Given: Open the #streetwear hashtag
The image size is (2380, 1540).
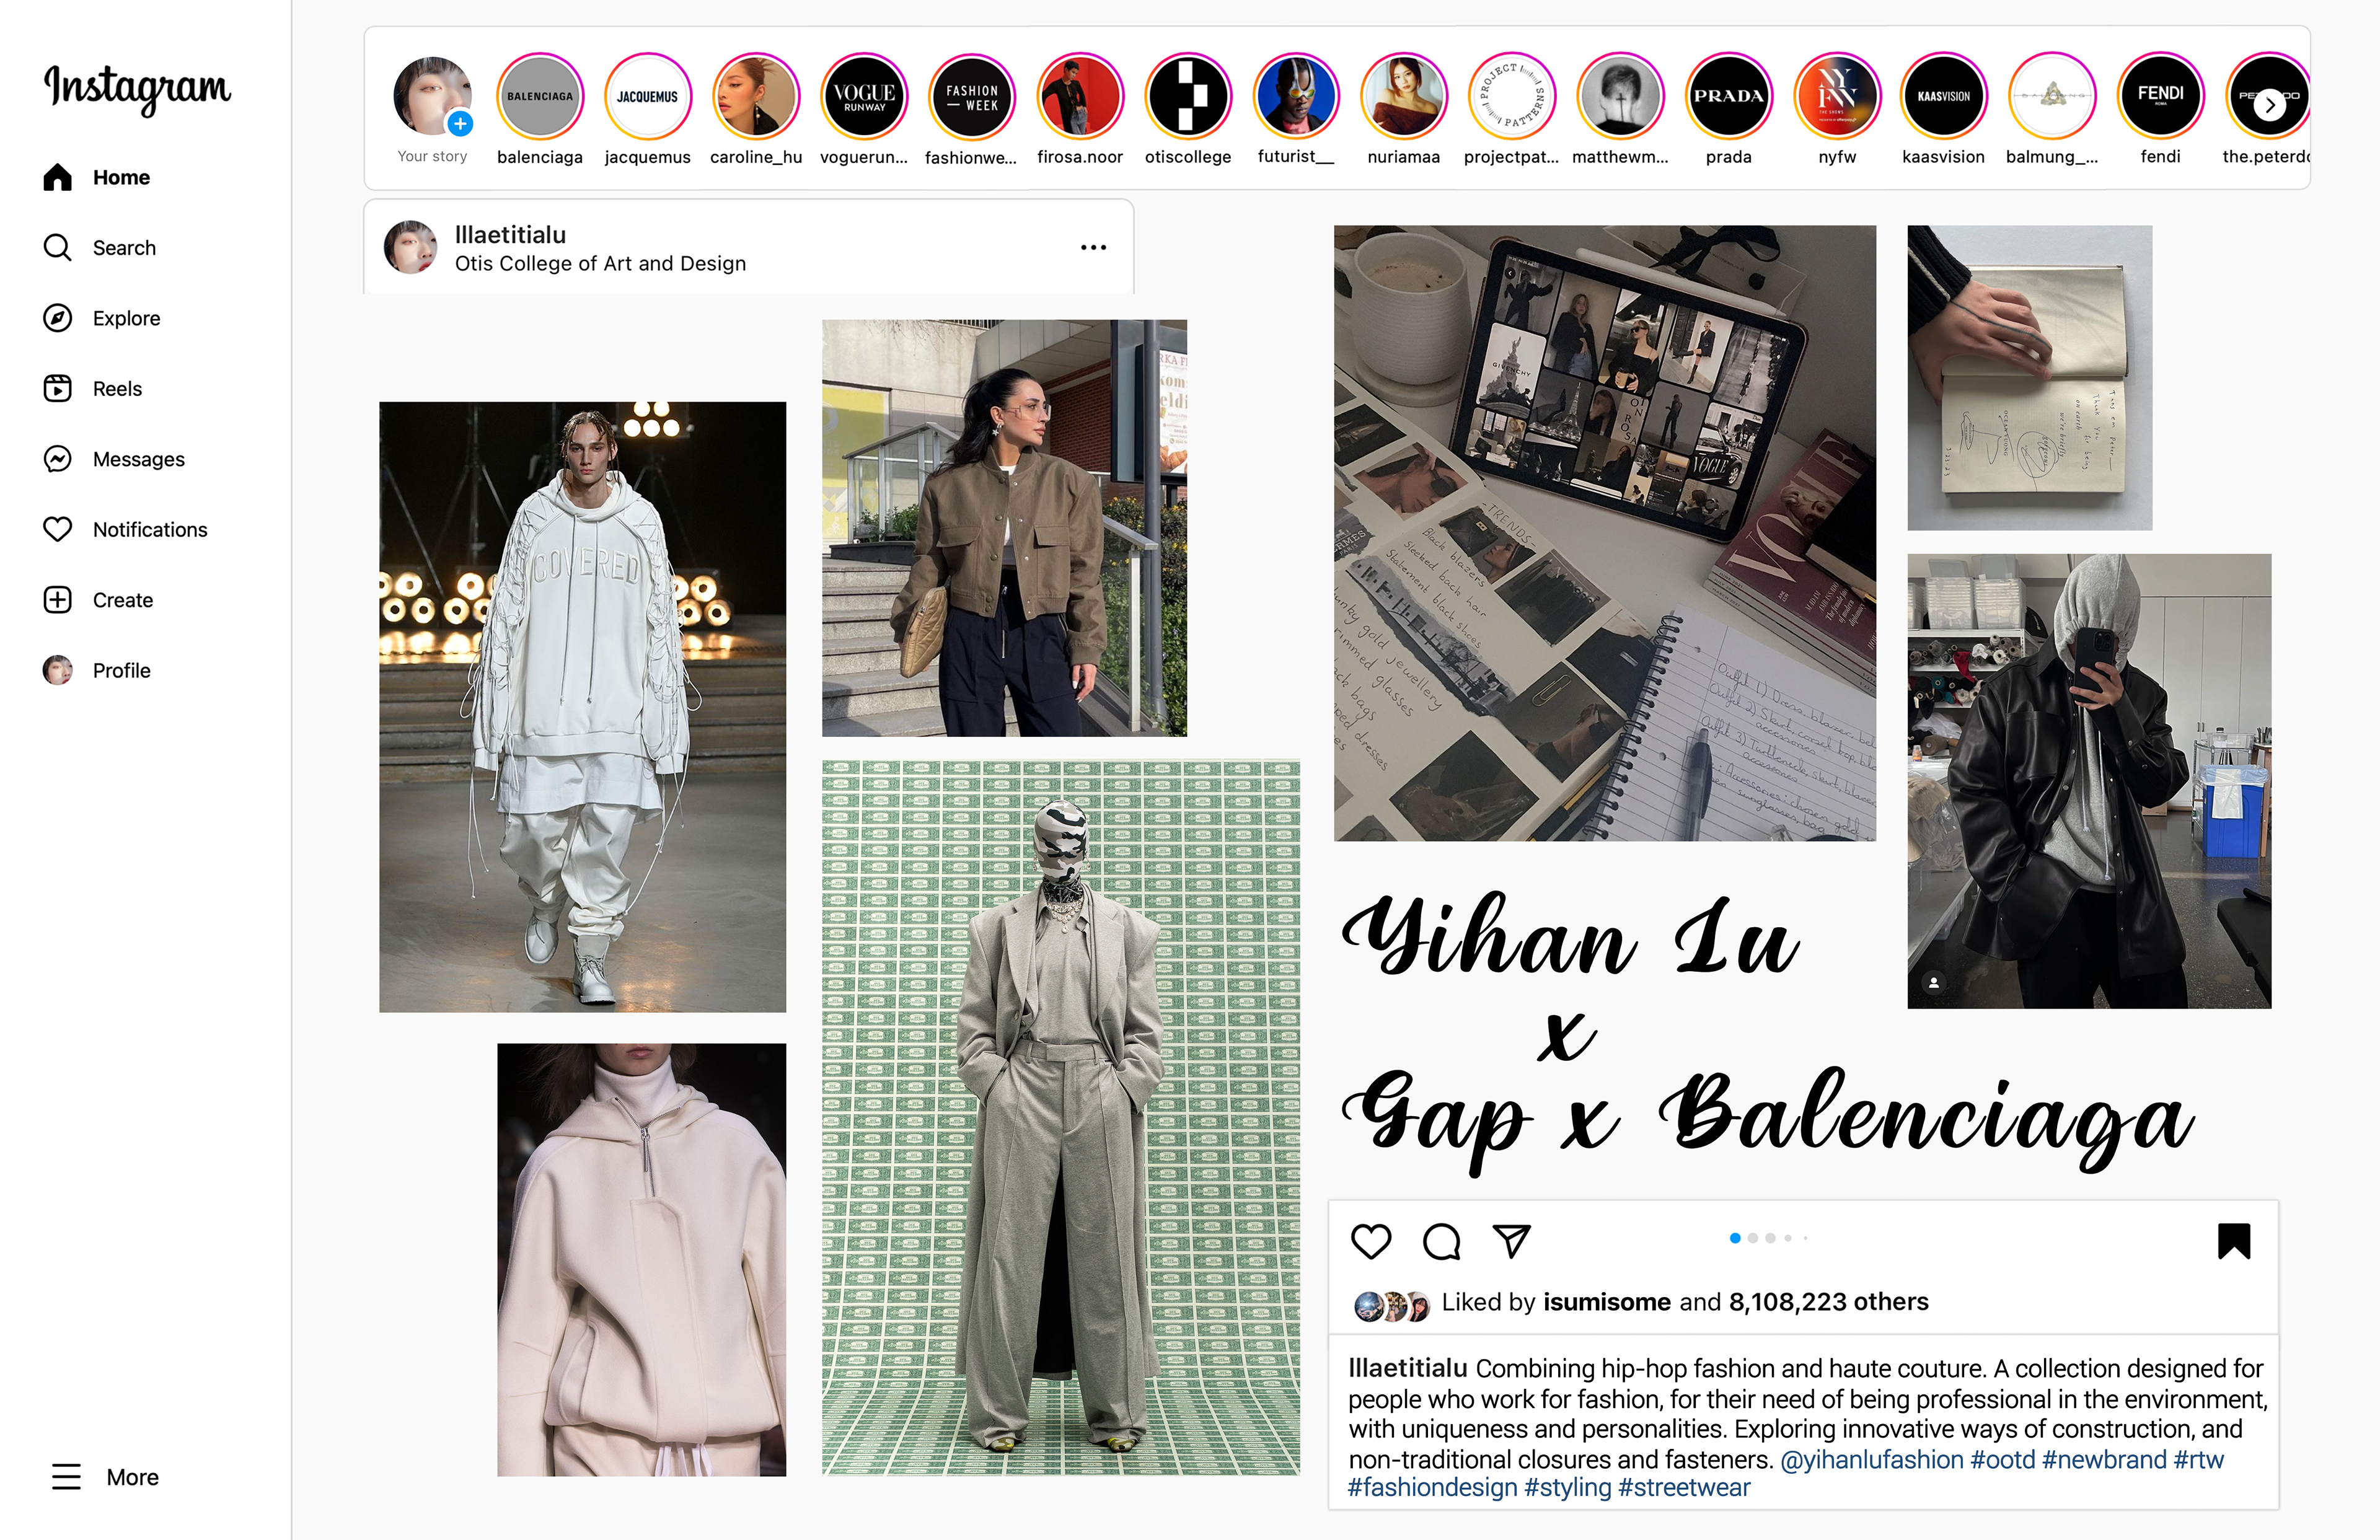Looking at the screenshot, I should coord(1684,1488).
